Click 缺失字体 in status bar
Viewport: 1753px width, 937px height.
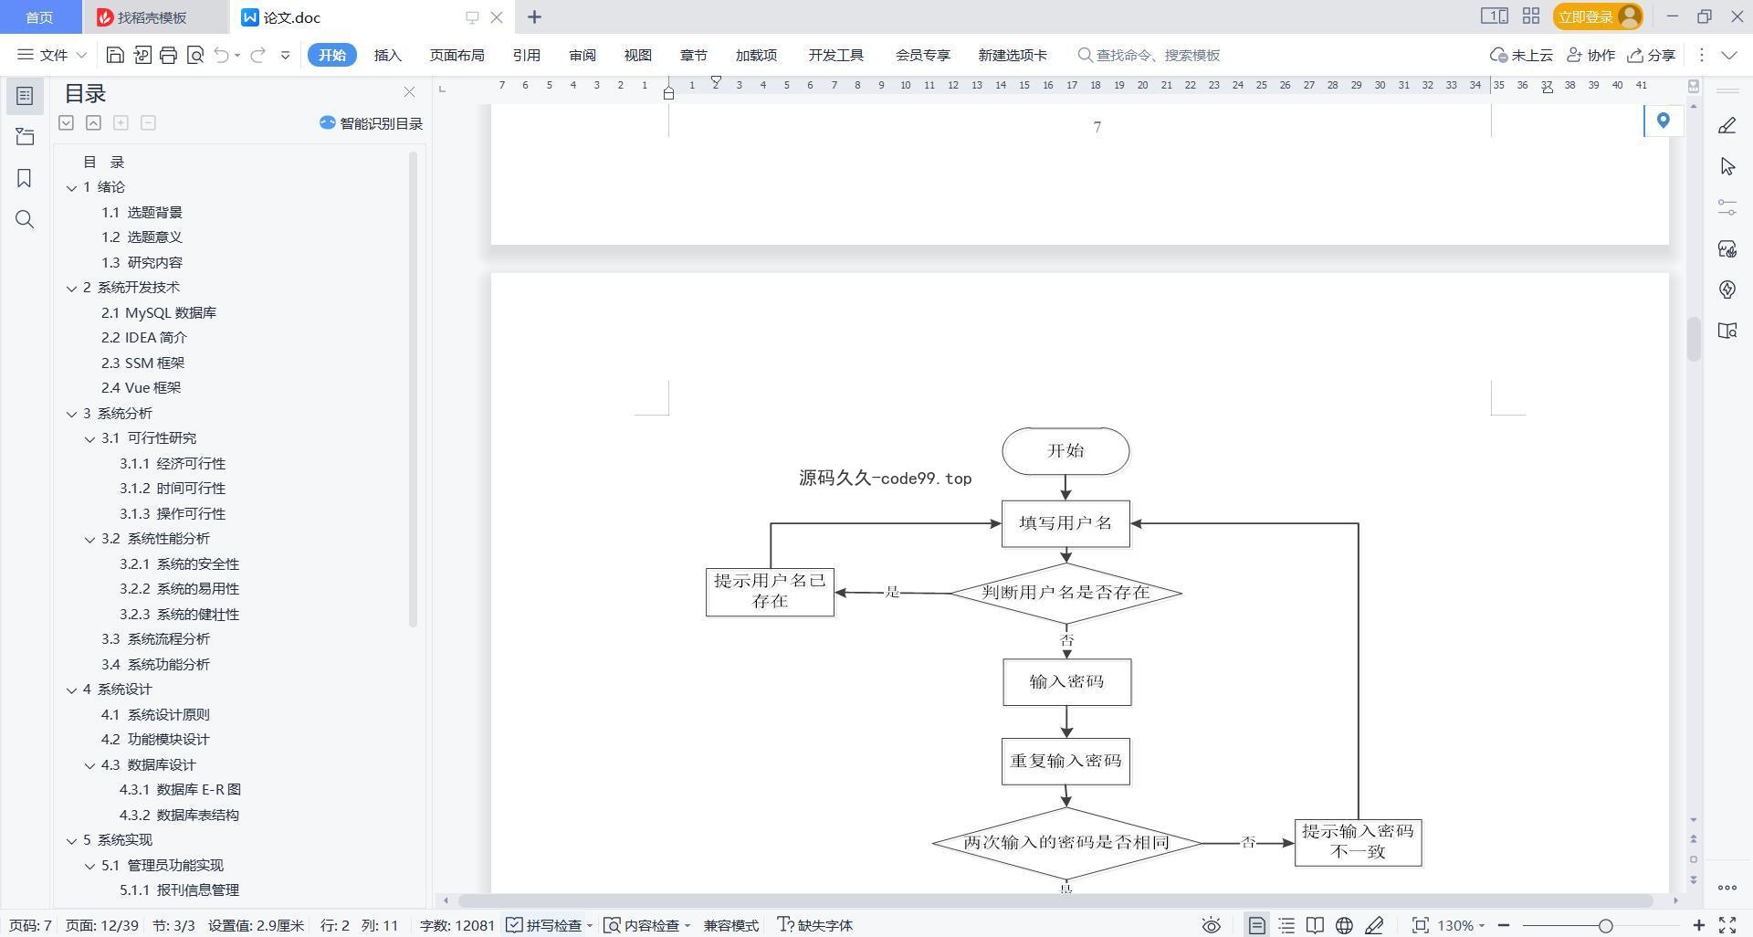point(815,925)
